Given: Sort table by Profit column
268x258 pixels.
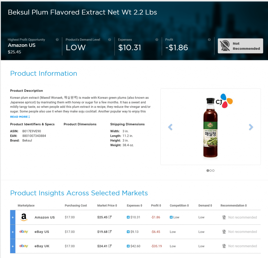Looking at the screenshot, I should (156, 205).
